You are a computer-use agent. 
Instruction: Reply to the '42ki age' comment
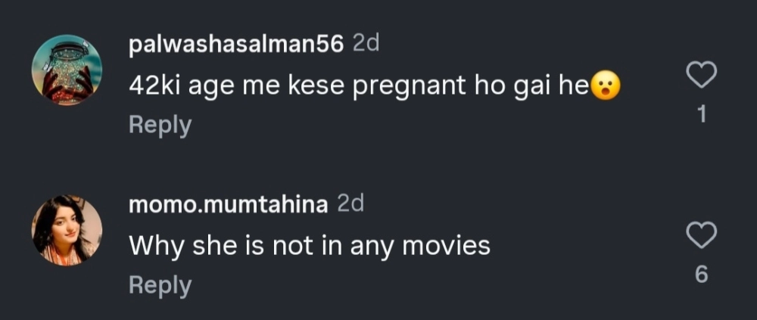[x=160, y=125]
